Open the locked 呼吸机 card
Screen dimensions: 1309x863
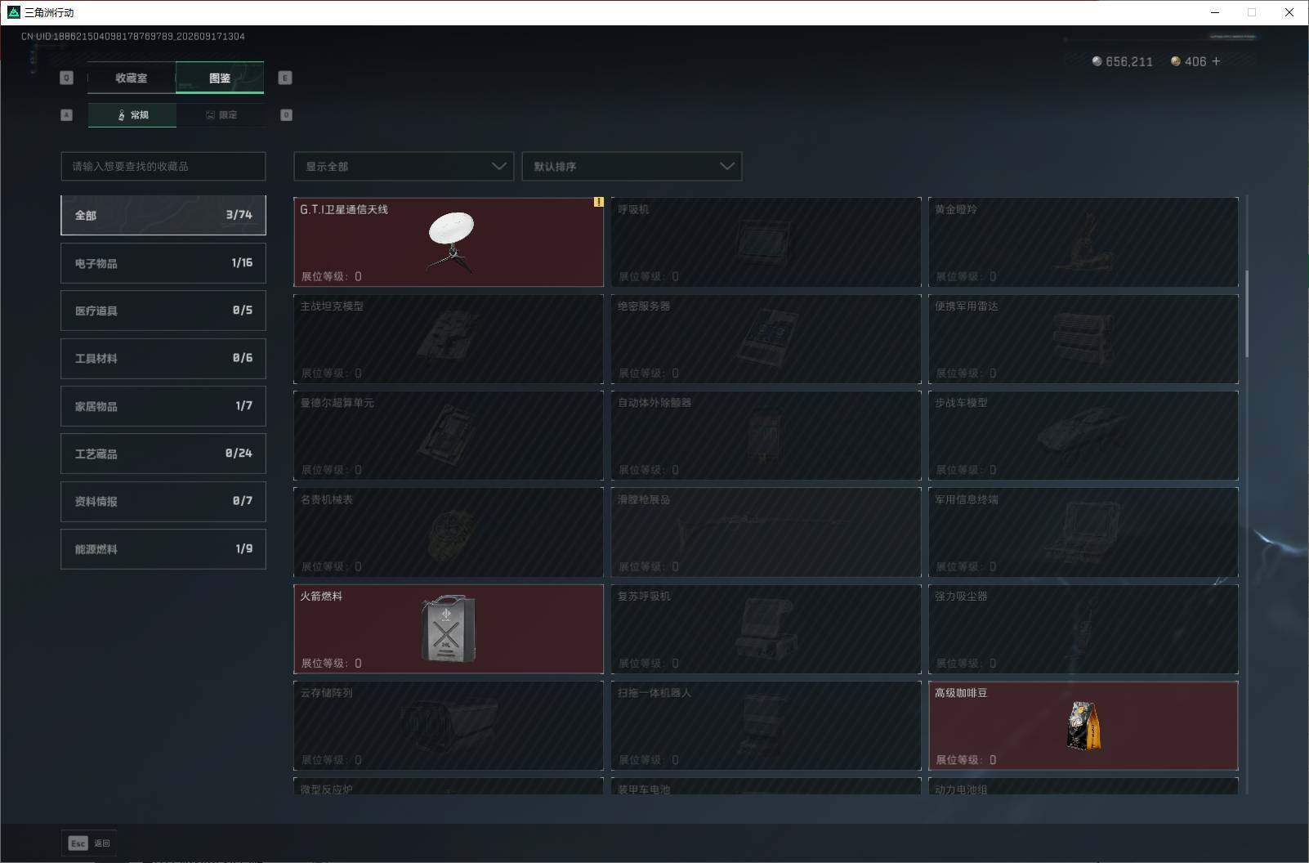(x=766, y=242)
